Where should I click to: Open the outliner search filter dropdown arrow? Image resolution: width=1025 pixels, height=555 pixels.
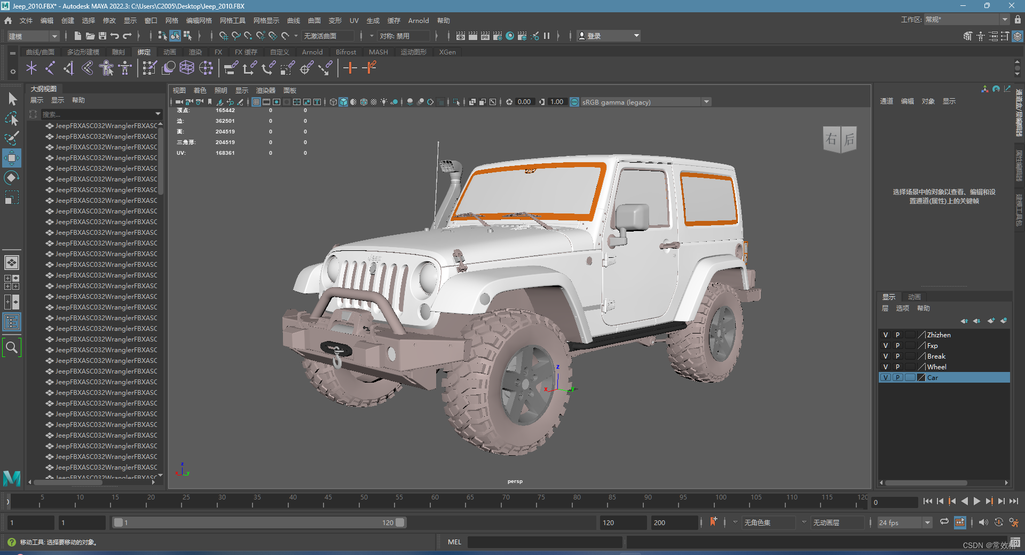tap(158, 114)
